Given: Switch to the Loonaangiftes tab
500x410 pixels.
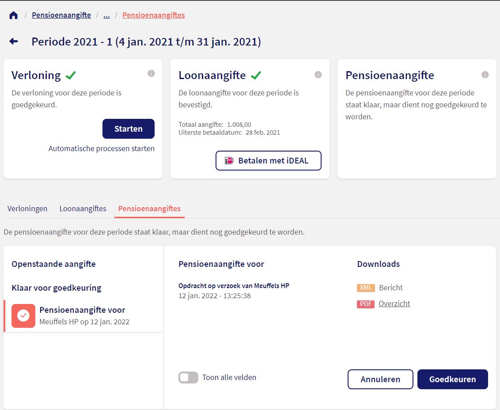Looking at the screenshot, I should (83, 209).
